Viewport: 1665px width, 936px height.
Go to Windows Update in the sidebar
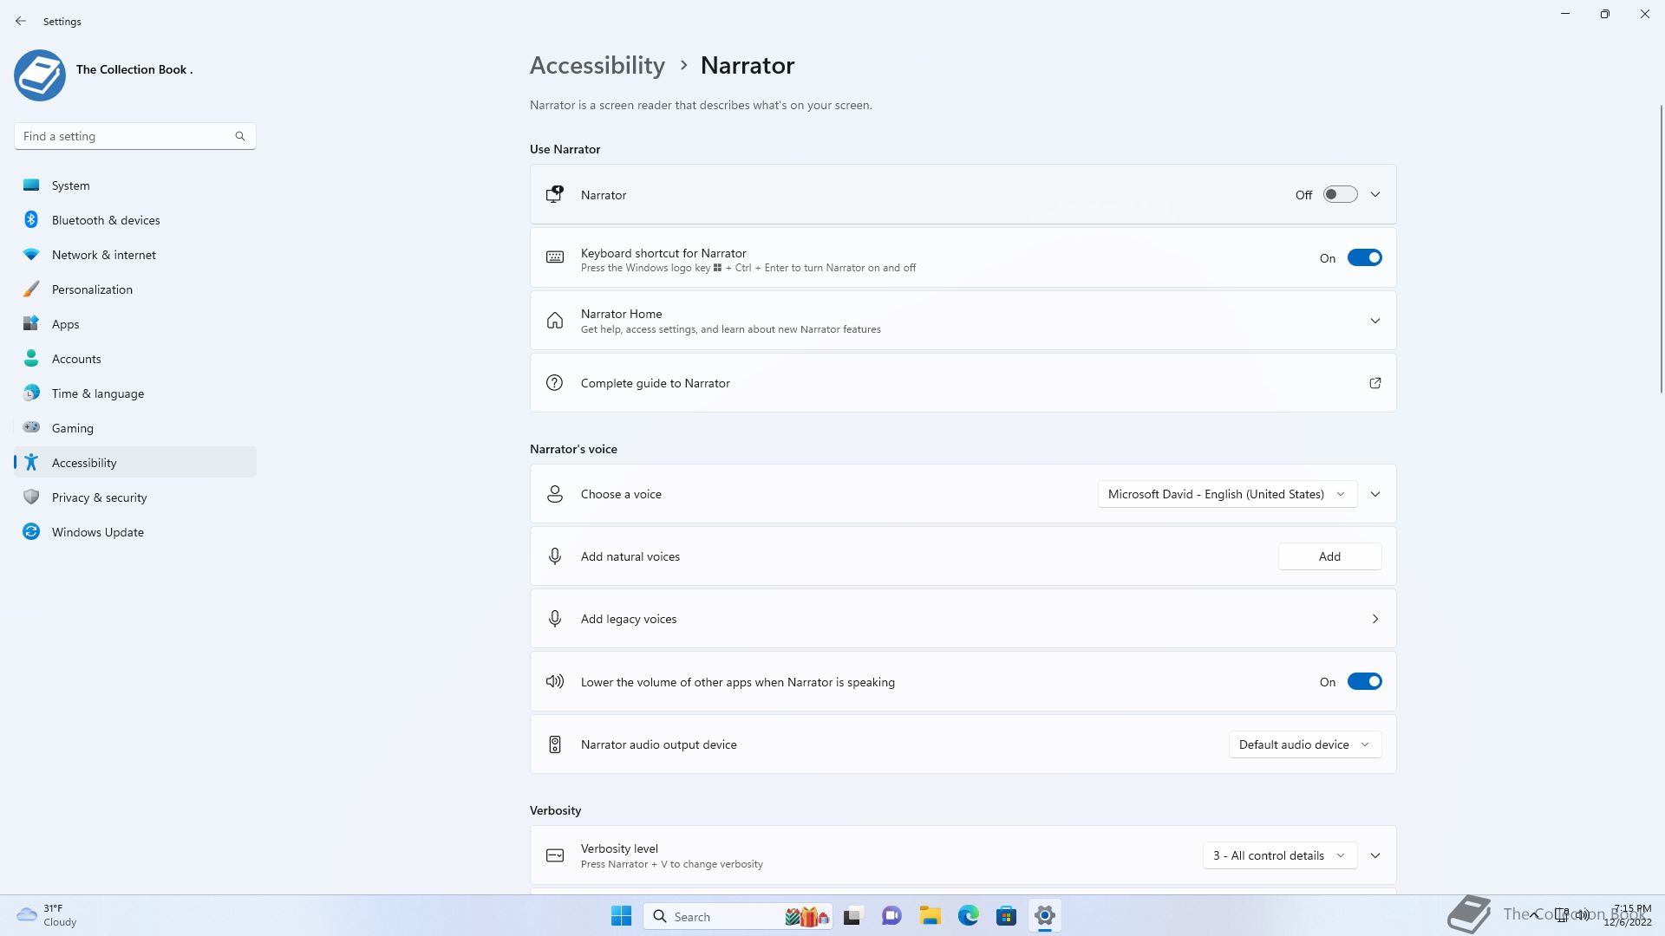click(97, 532)
